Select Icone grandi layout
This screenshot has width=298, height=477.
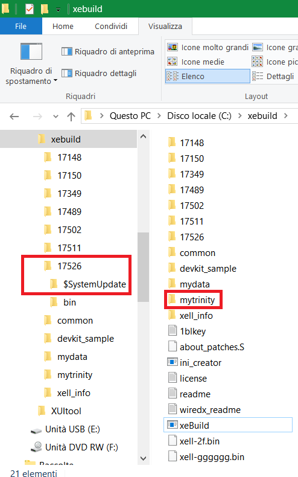point(275,48)
